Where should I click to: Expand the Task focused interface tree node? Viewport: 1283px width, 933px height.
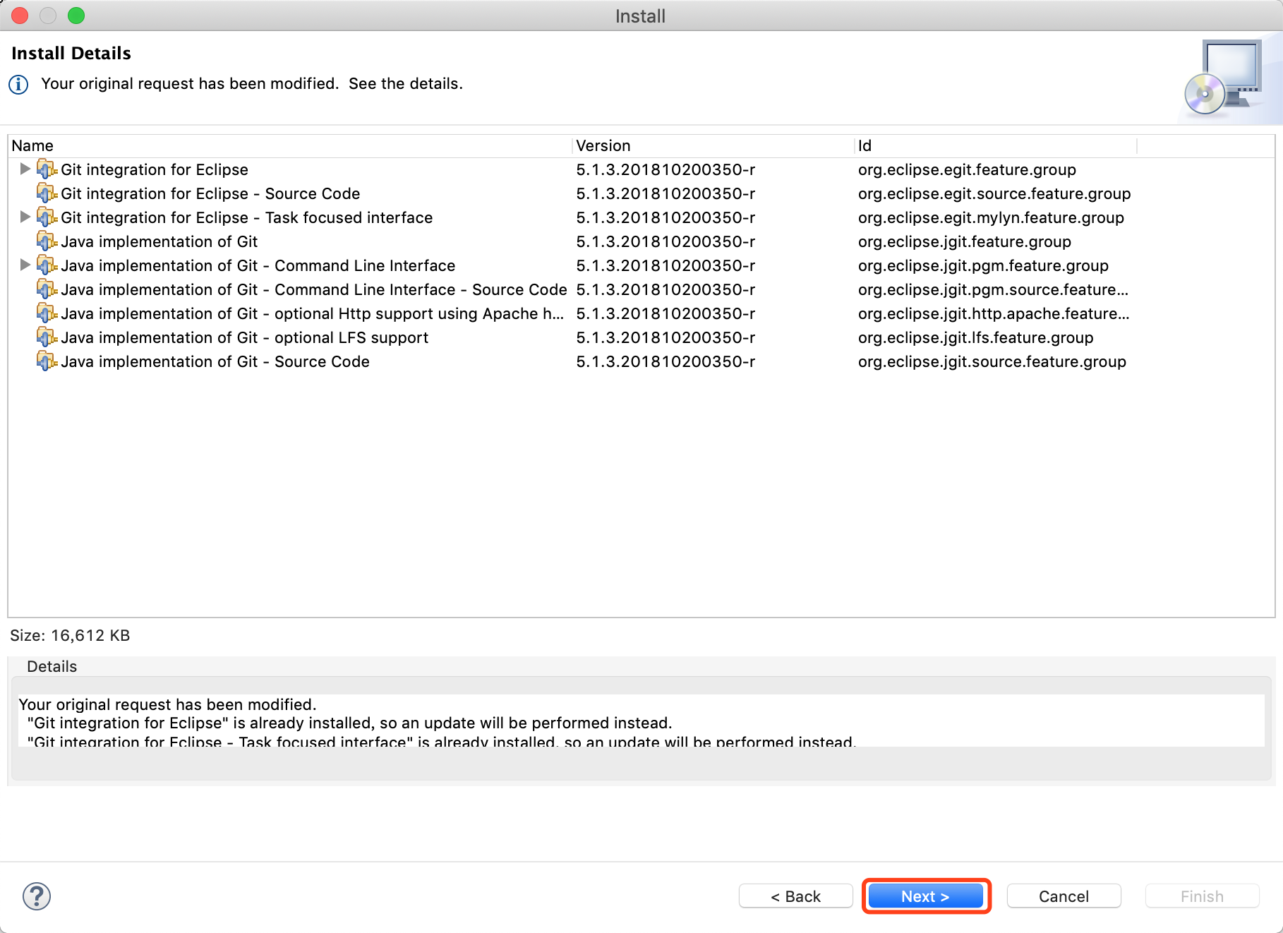click(x=25, y=217)
